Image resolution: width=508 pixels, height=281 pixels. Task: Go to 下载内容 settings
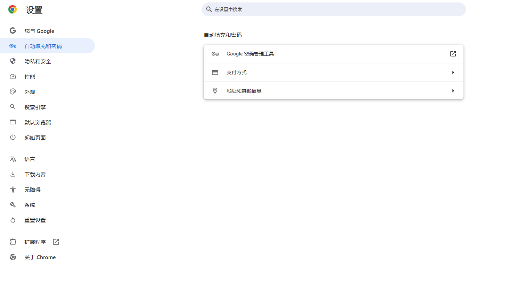35,174
